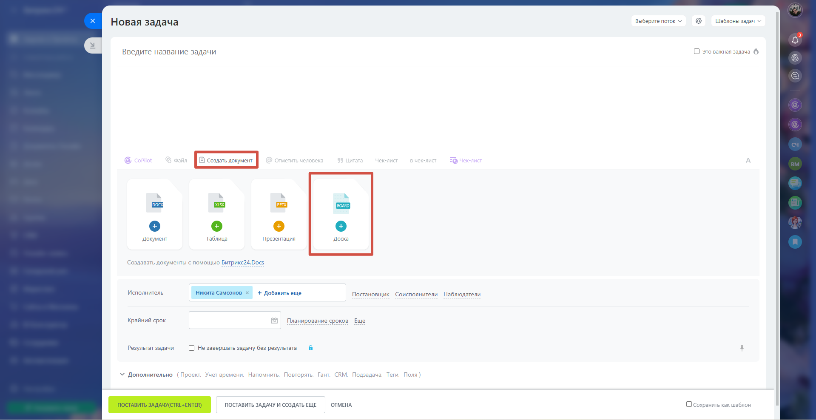Mark task as important (Это важная задача)

pos(697,51)
